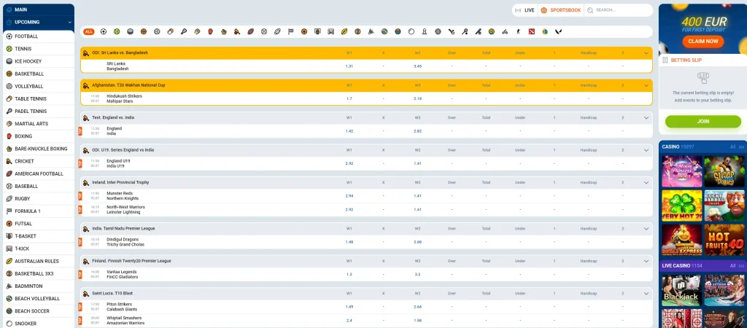Image resolution: width=747 pixels, height=328 pixels.
Task: Pick W2 odds 3.2 for FinCC Gladiators
Action: [418, 274]
